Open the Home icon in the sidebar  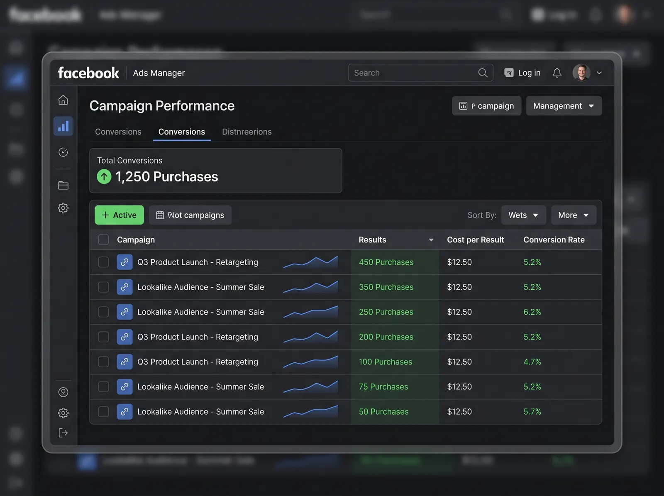[63, 100]
